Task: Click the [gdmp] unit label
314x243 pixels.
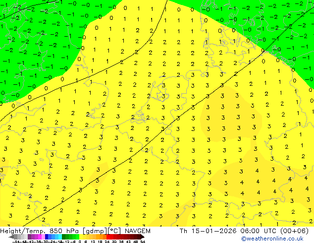Action: (95, 231)
